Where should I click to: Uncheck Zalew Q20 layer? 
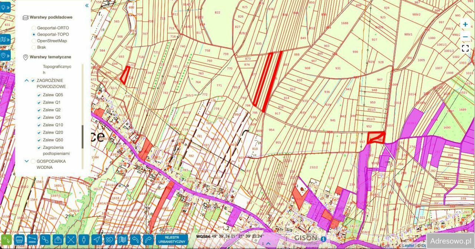coord(39,132)
